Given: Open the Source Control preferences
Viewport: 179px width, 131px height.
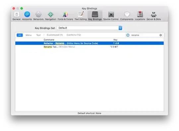Looking at the screenshot, I should tap(111, 16).
